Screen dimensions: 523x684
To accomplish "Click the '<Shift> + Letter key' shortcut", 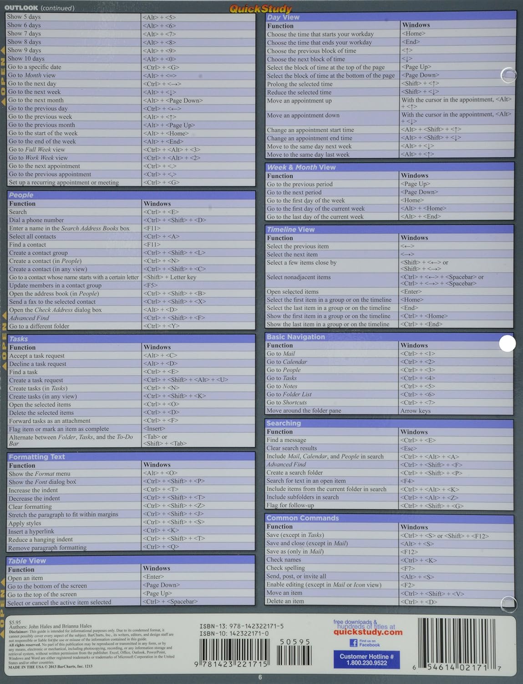I will [x=170, y=277].
